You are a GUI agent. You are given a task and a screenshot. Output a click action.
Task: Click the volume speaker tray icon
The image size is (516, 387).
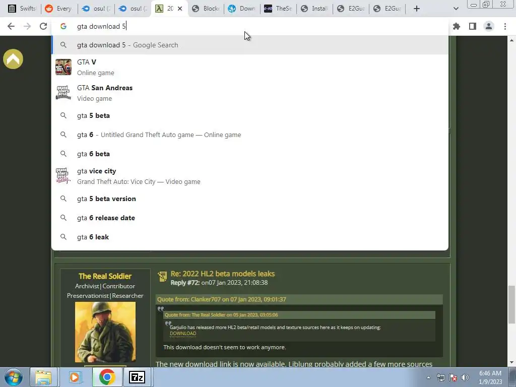point(465,377)
